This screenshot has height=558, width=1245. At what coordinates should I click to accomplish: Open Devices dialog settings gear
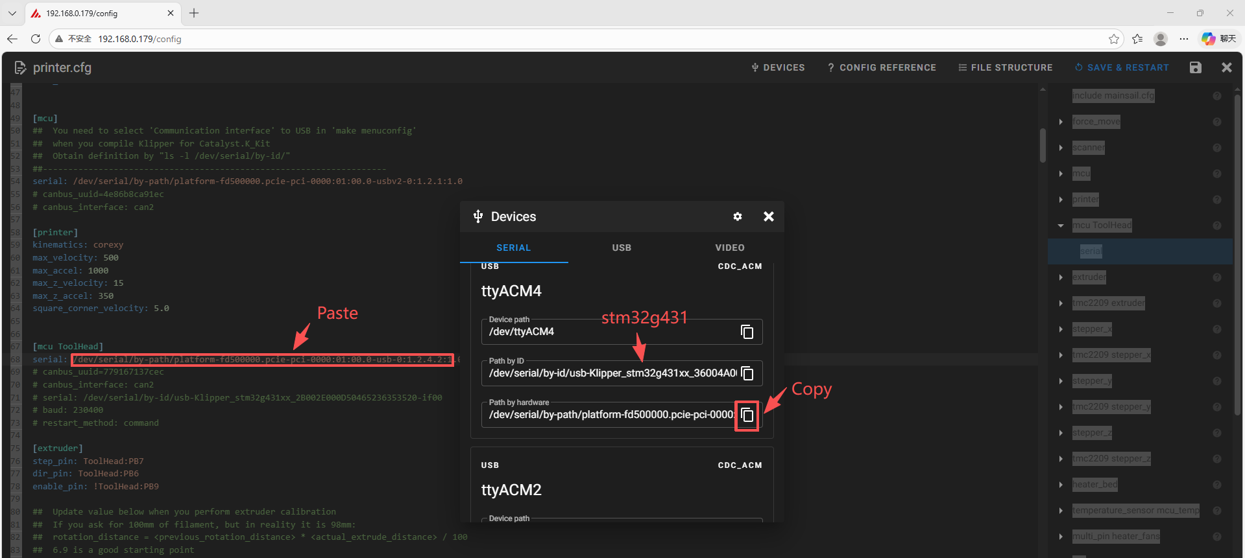coord(737,216)
